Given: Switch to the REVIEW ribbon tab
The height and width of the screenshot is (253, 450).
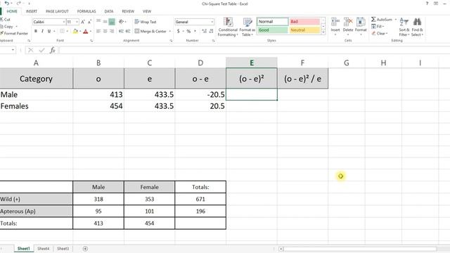Looking at the screenshot, I should pos(128,11).
